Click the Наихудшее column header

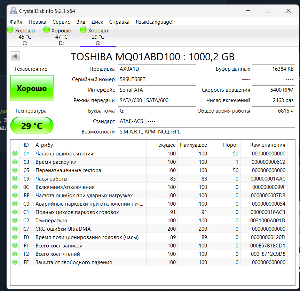point(194,145)
